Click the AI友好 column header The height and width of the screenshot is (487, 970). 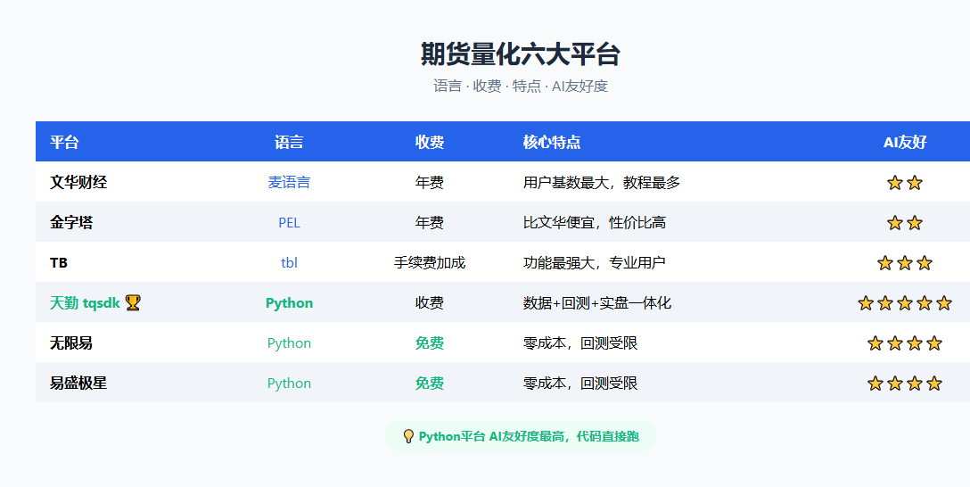coord(904,142)
